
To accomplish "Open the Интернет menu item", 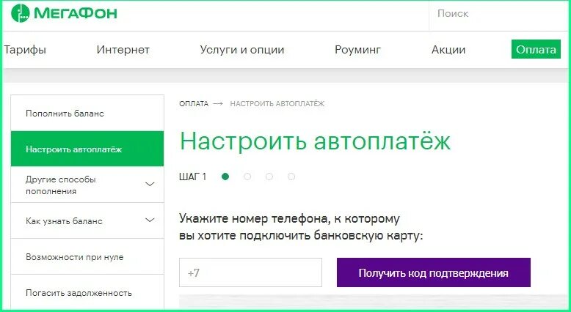I will [x=123, y=50].
